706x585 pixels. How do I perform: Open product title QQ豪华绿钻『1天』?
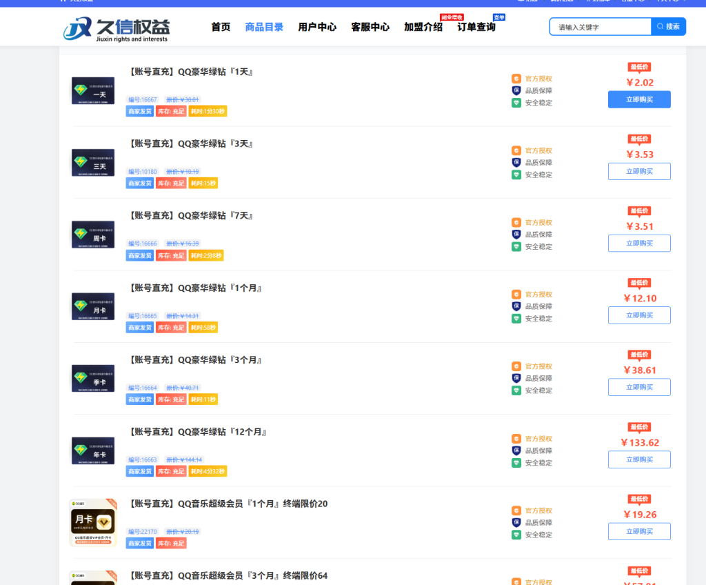[x=191, y=72]
